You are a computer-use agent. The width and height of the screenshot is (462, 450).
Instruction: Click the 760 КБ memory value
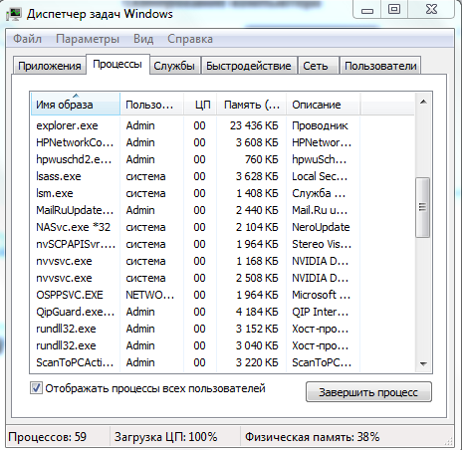pos(262,159)
